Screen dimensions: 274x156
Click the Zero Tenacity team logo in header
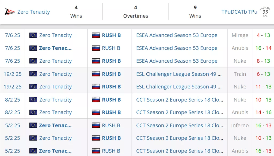pos(10,12)
